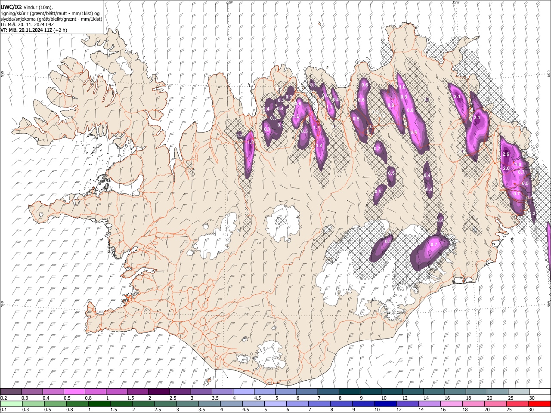Pick the lower scale swatch between 0.1 and 0.3
Viewport: 551px width, 413px height.
pos(11,404)
